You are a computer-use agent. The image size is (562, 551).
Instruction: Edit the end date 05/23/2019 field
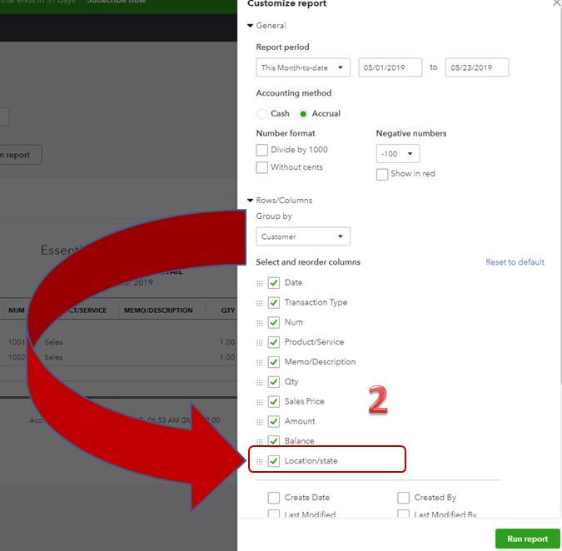coord(477,67)
